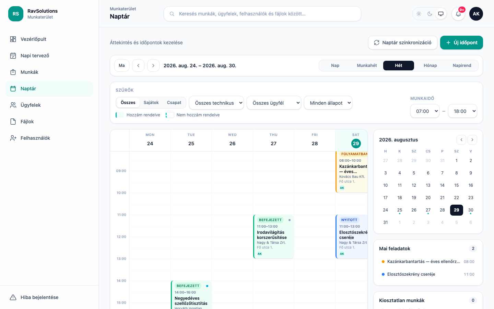This screenshot has width=494, height=309.
Task: Select system theme monitor icon
Action: 441,14
